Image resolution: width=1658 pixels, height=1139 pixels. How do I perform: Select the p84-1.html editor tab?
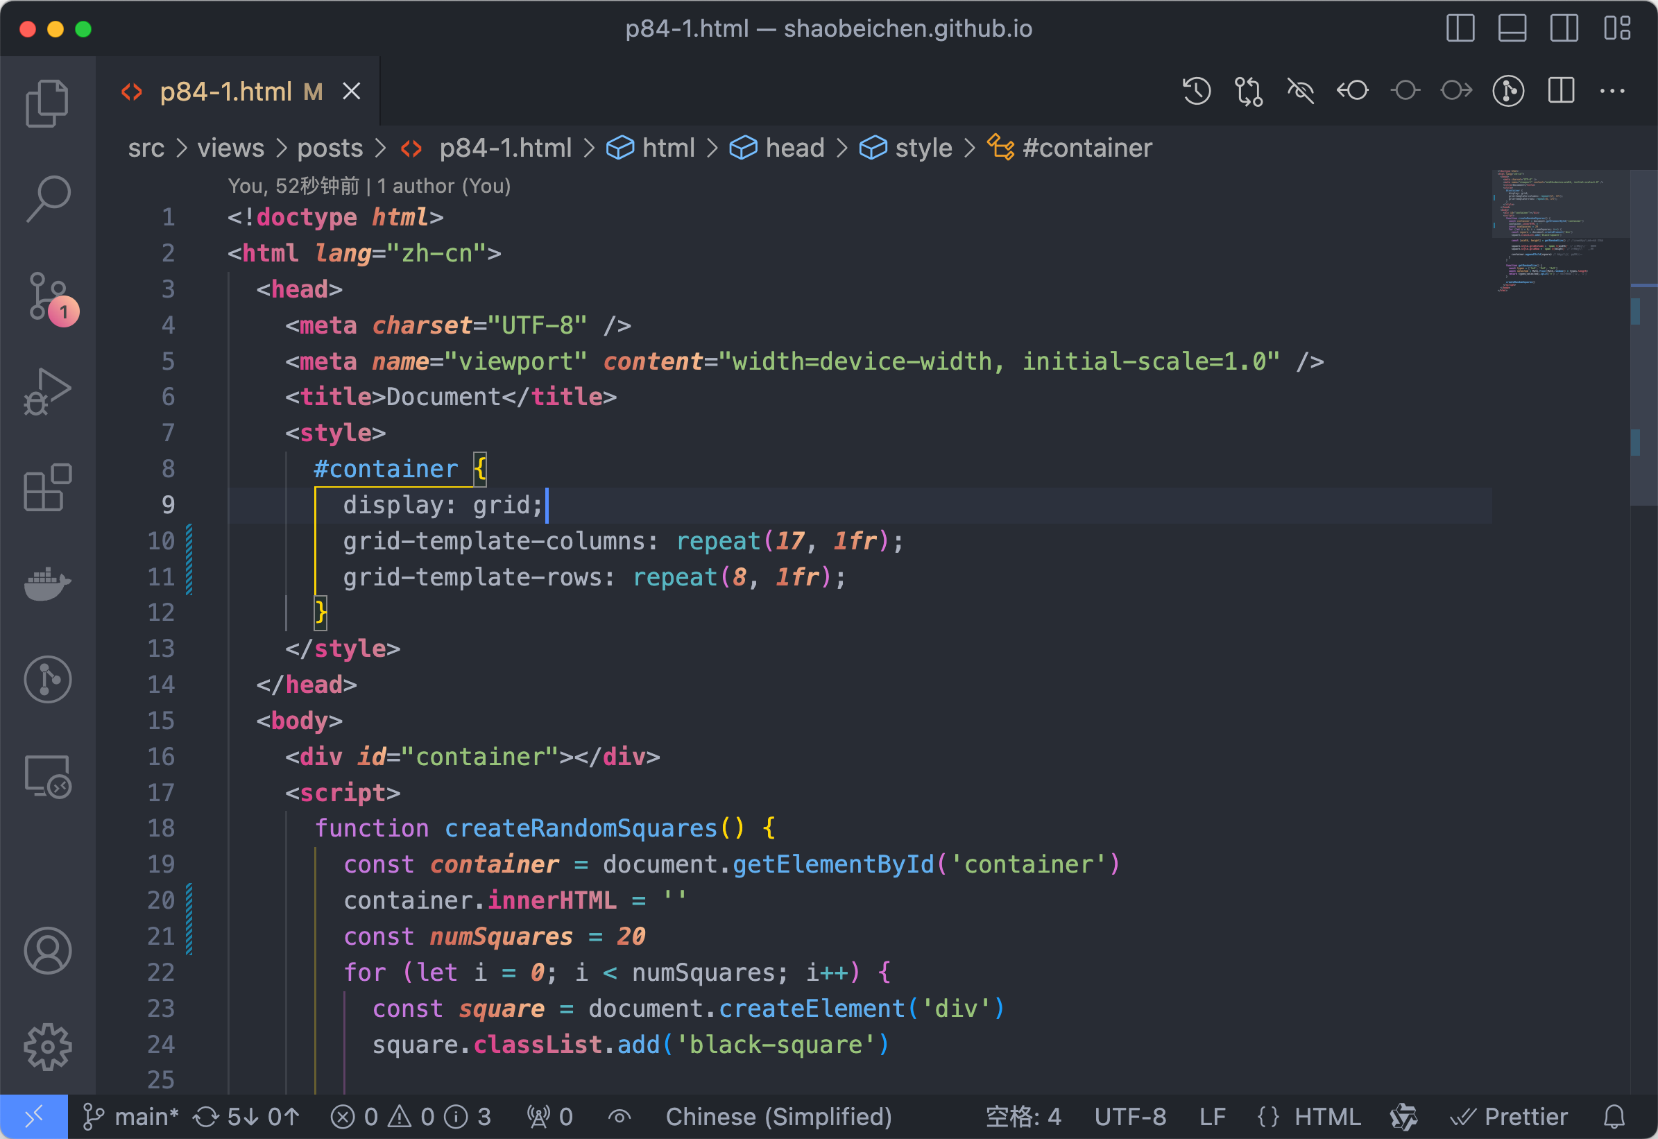(x=225, y=92)
